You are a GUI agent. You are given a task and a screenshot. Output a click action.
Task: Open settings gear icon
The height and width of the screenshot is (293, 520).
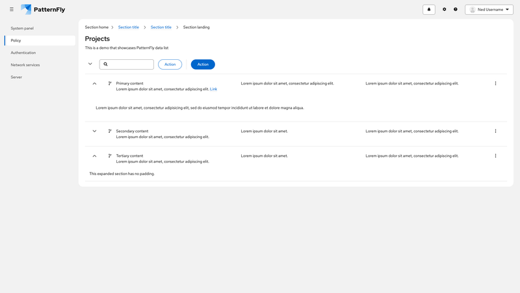(445, 9)
